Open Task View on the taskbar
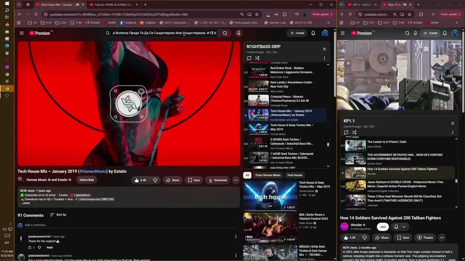Viewport: 465px width, 261px height. 7,18
